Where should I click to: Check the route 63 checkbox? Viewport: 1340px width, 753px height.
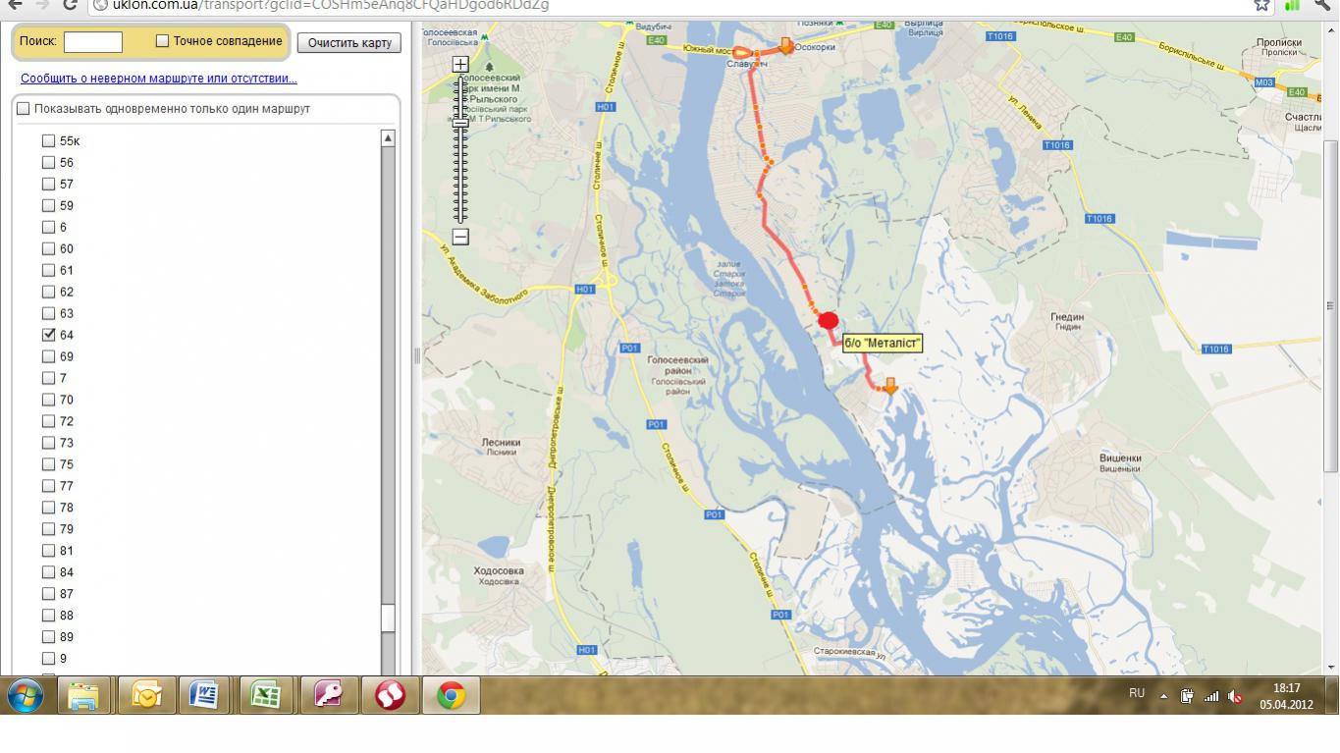(48, 313)
